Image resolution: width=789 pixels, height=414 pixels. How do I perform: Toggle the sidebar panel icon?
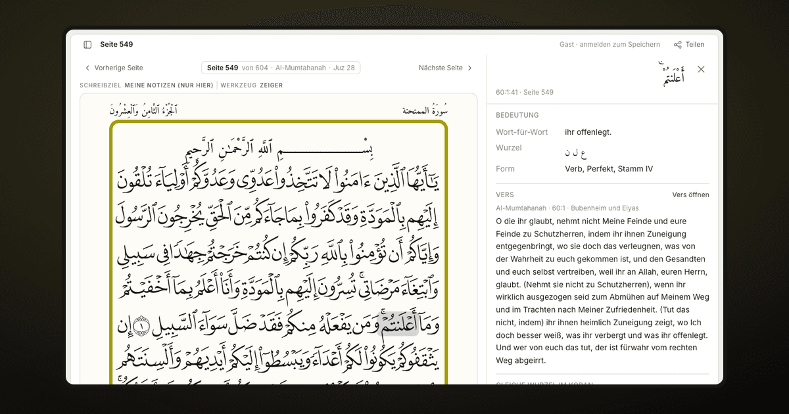pyautogui.click(x=87, y=45)
